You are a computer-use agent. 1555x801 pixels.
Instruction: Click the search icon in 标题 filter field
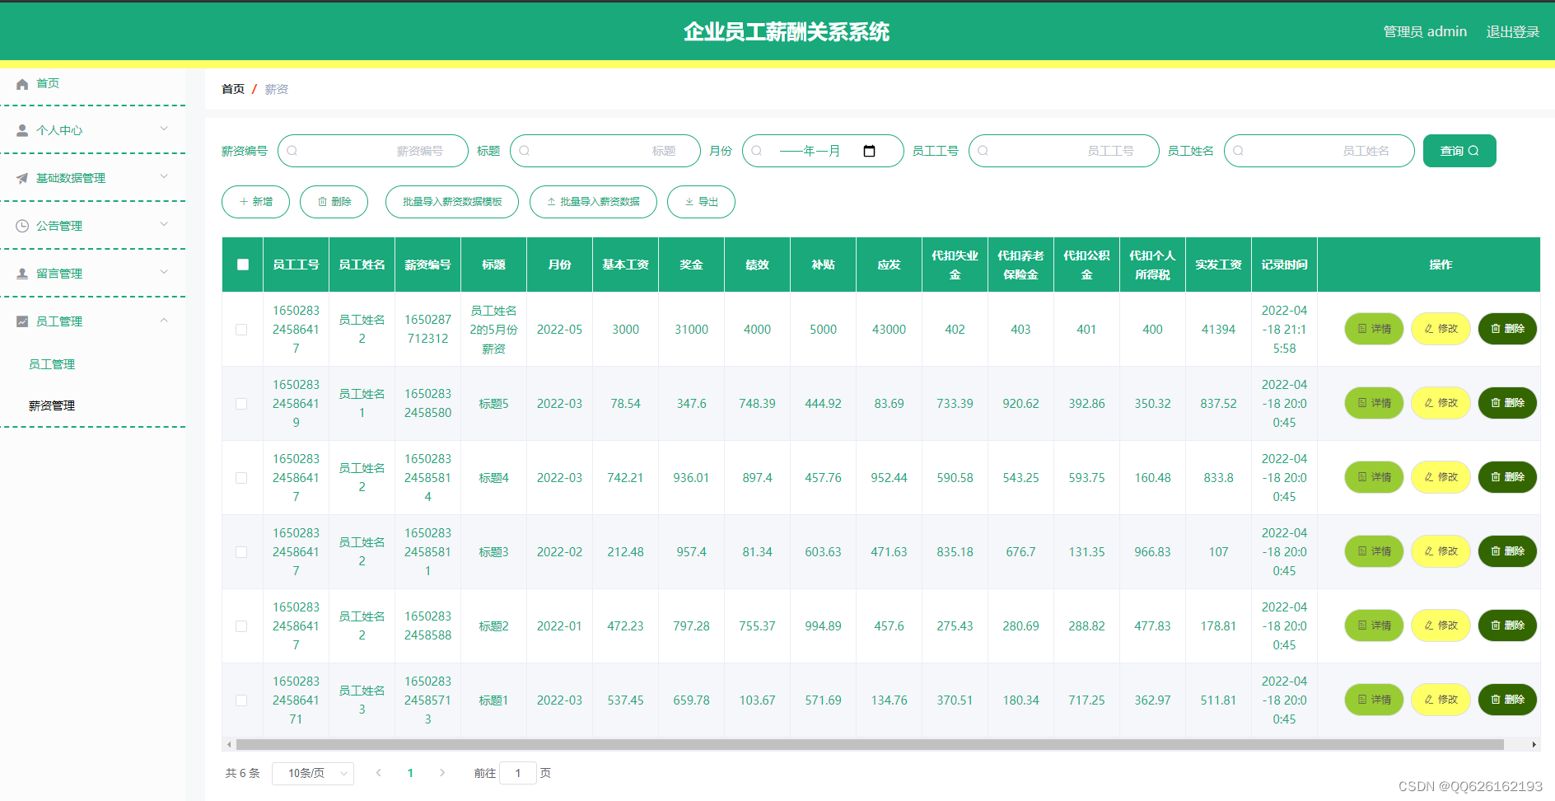pos(525,151)
